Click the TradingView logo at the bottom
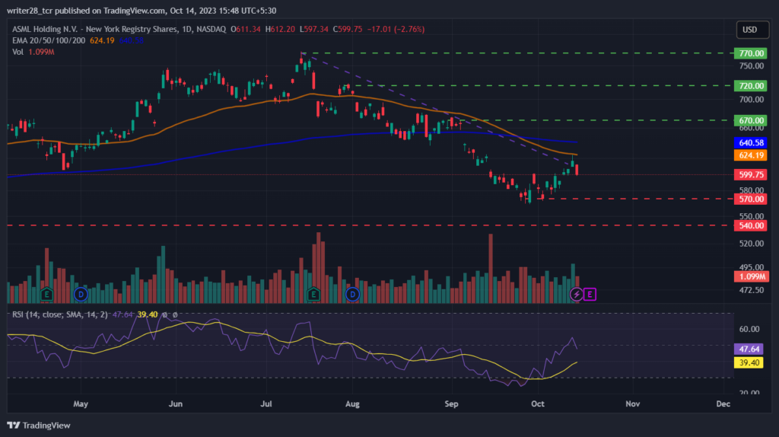Screen dimensions: 779x437 39,425
